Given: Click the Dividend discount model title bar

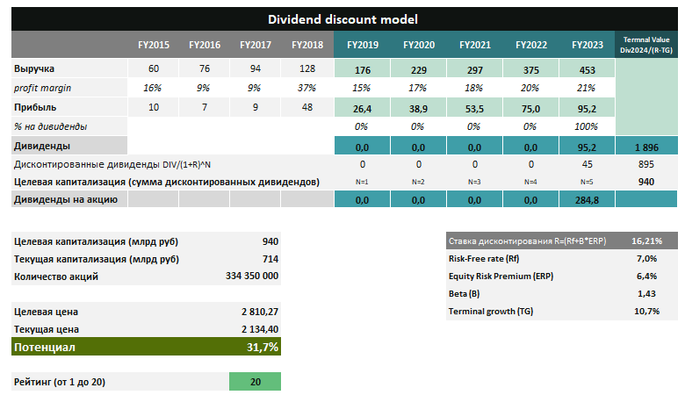Looking at the screenshot, I should [342, 19].
